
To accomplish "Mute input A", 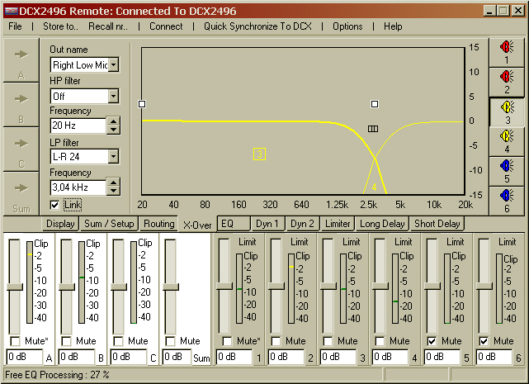I will pos(15,341).
